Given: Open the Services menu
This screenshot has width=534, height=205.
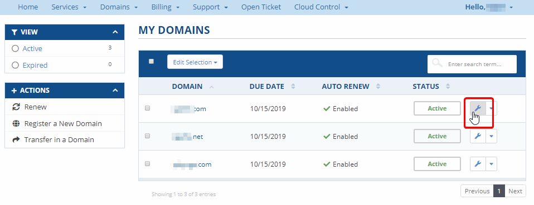Looking at the screenshot, I should point(69,7).
